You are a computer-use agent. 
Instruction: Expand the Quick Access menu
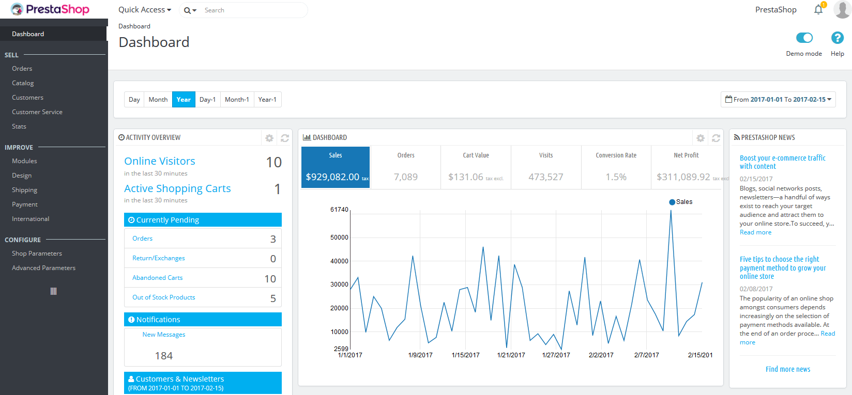[x=145, y=10]
